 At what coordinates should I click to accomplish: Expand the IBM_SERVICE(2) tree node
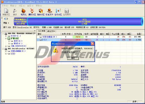[6, 46]
